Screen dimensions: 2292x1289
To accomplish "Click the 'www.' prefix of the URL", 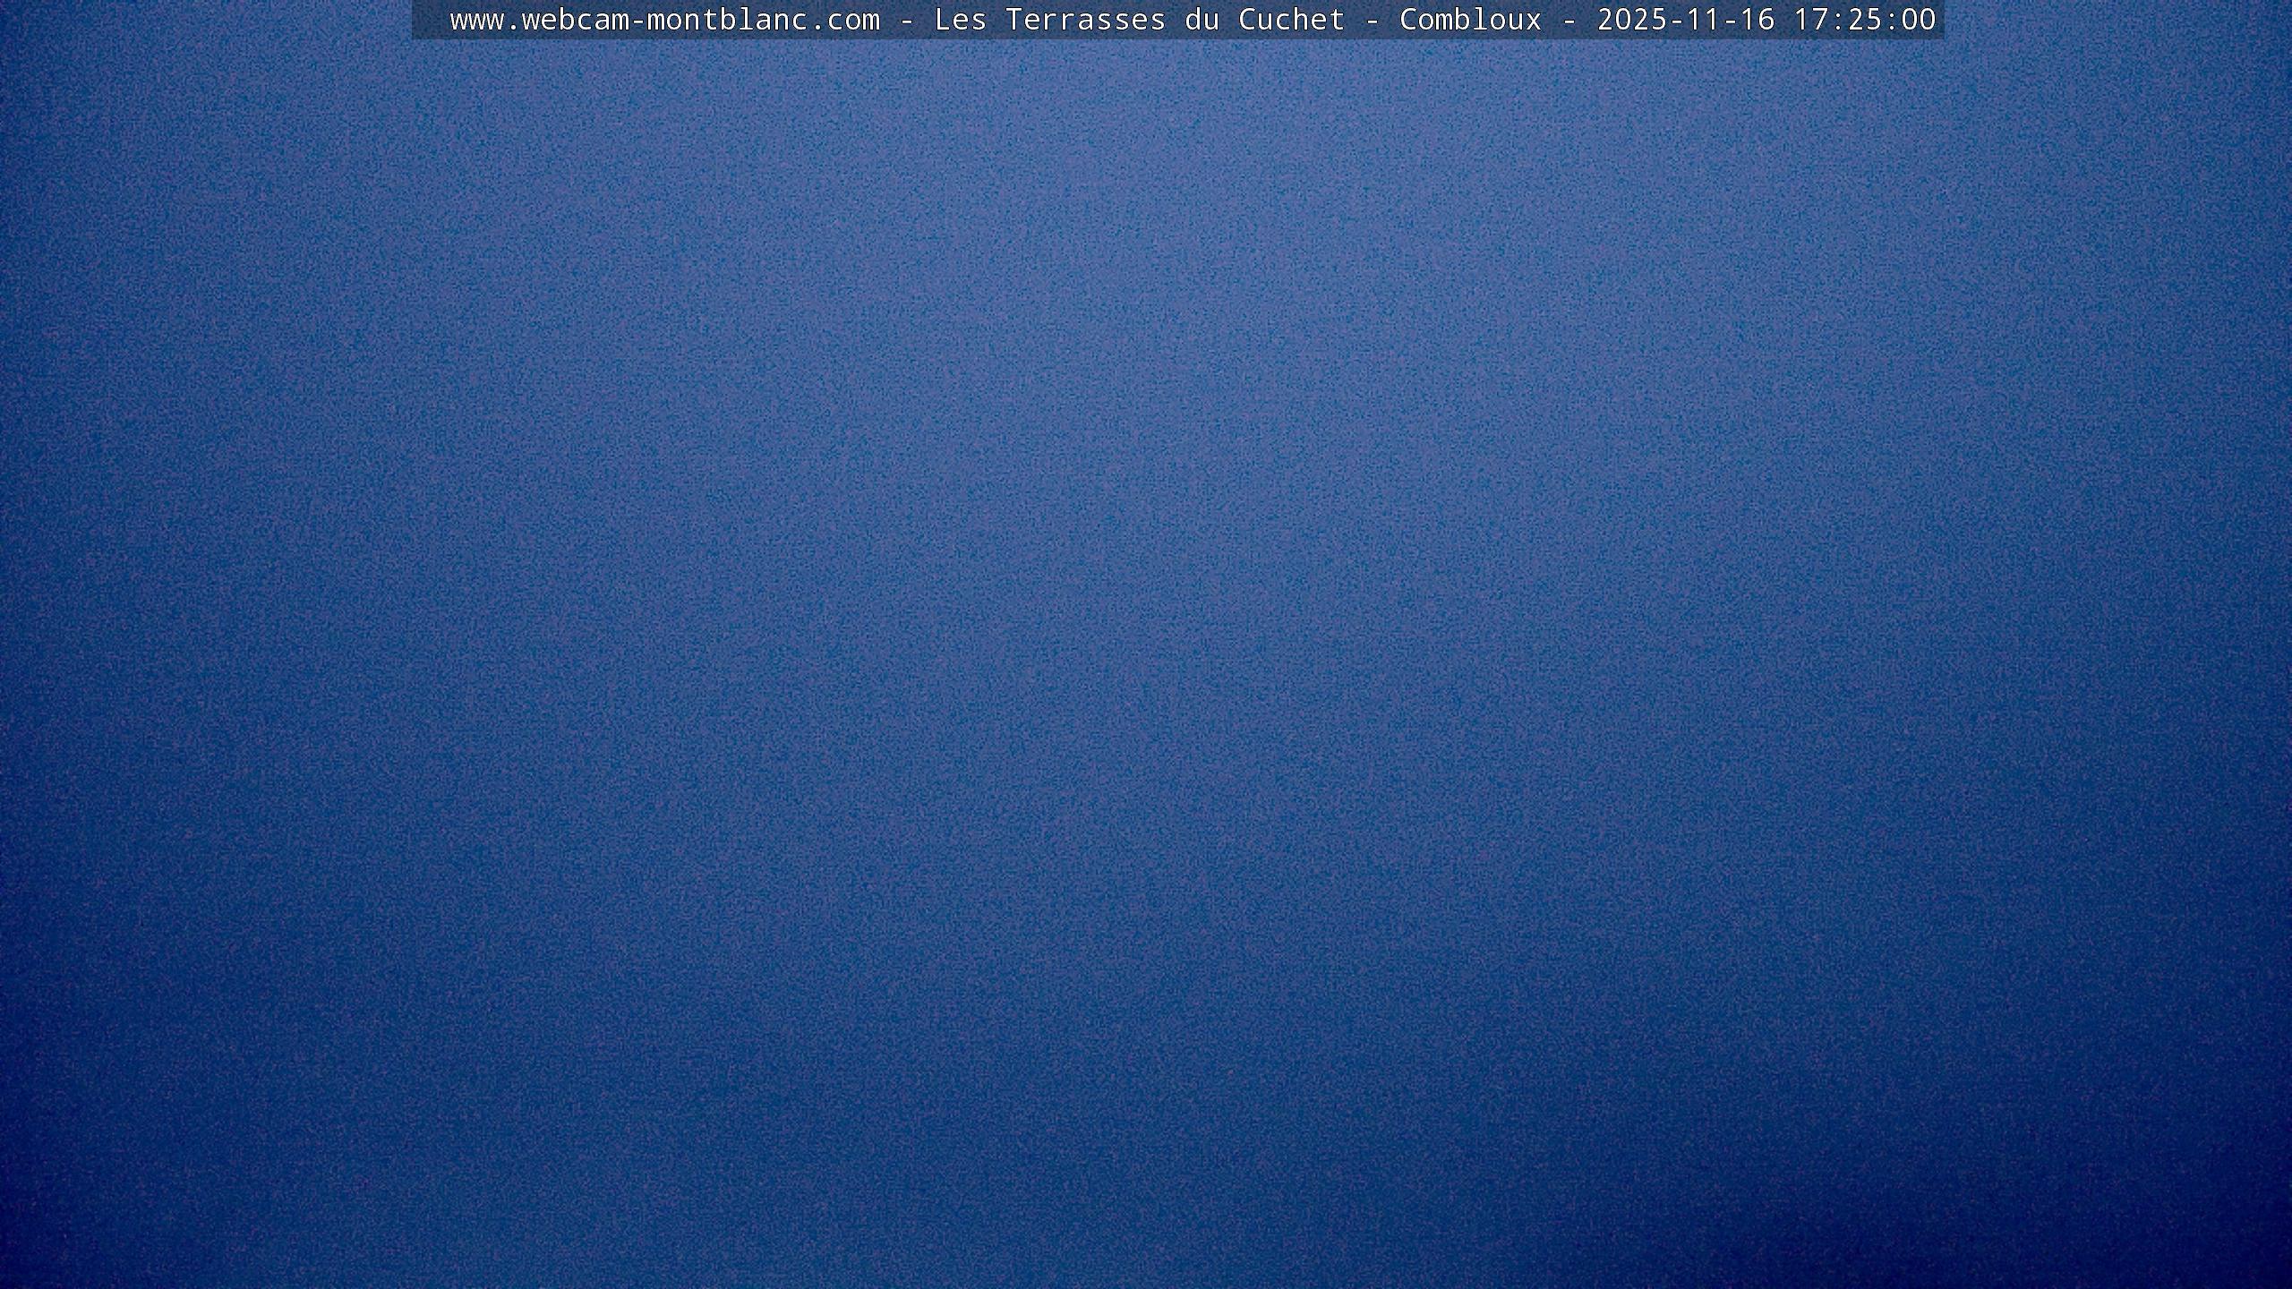I will pos(485,20).
